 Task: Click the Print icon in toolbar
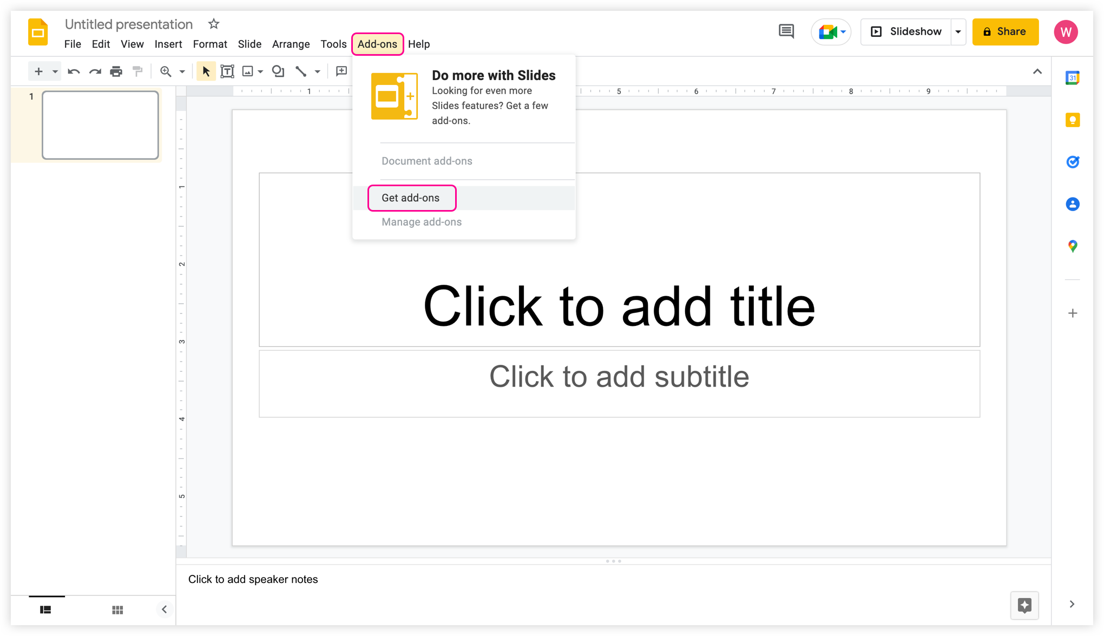(116, 71)
